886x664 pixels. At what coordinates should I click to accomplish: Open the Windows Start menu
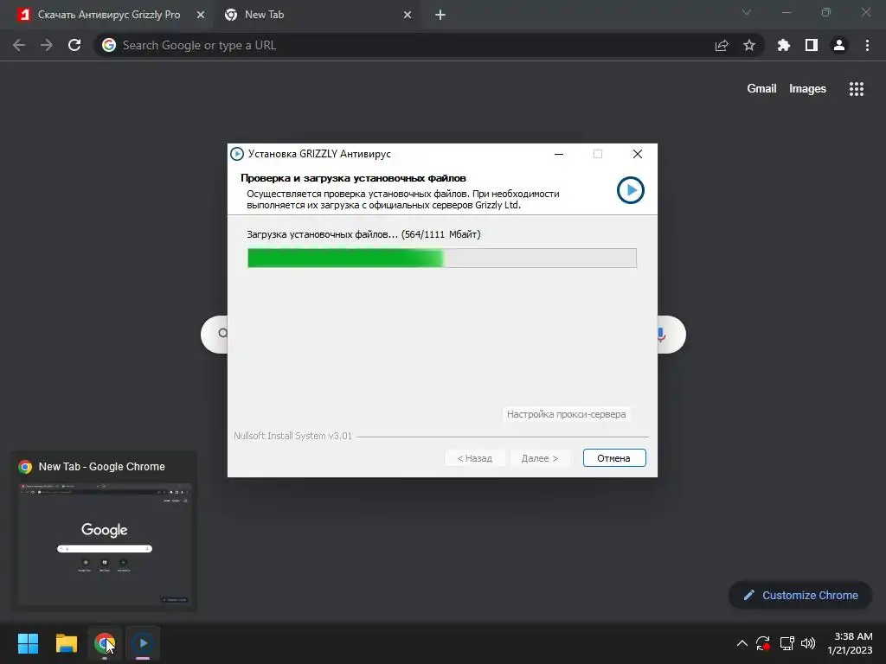(x=28, y=643)
